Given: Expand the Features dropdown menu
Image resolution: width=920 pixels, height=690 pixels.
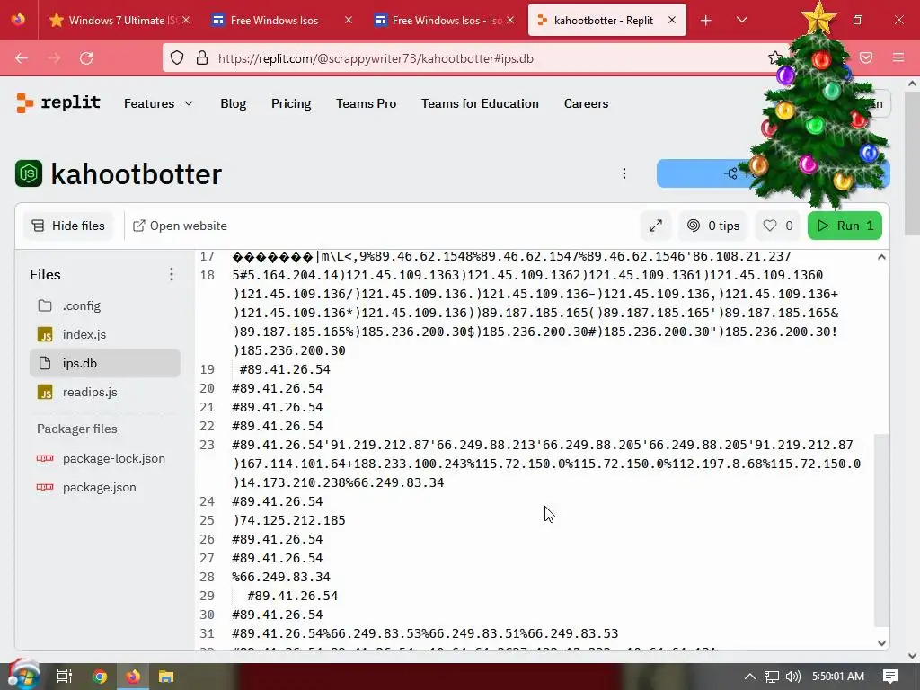Looking at the screenshot, I should click(x=158, y=103).
